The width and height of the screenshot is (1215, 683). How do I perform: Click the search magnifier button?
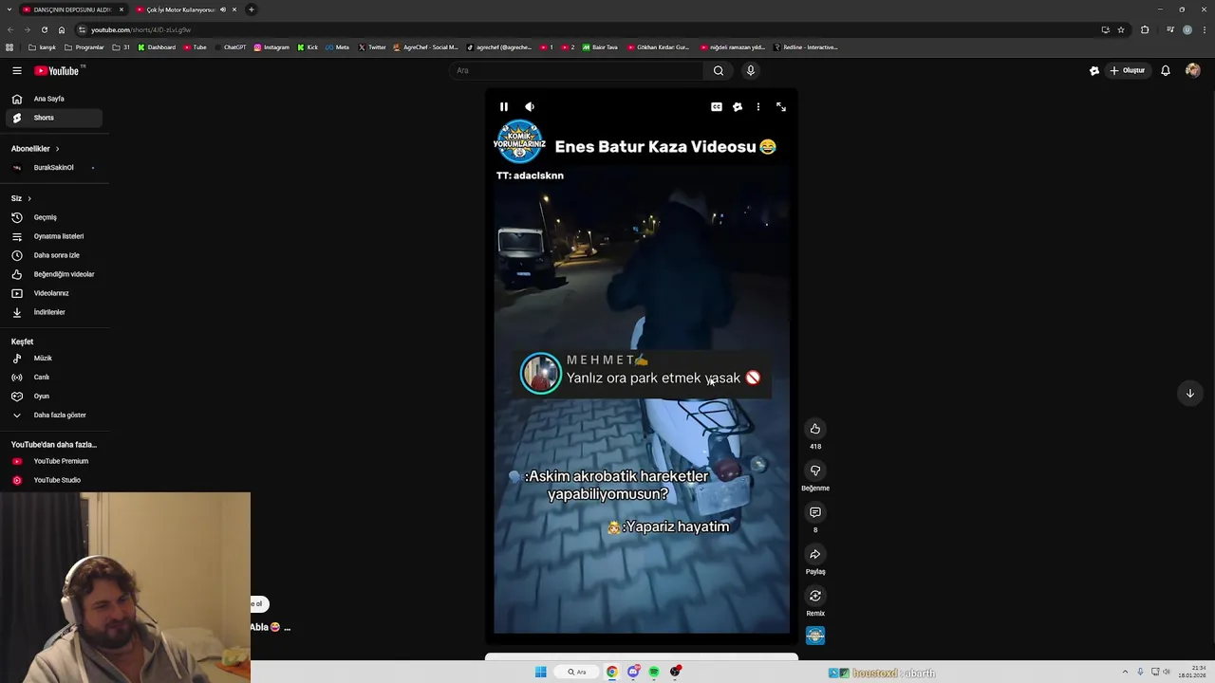(x=719, y=70)
